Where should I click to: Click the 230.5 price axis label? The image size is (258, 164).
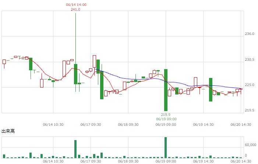(250, 59)
